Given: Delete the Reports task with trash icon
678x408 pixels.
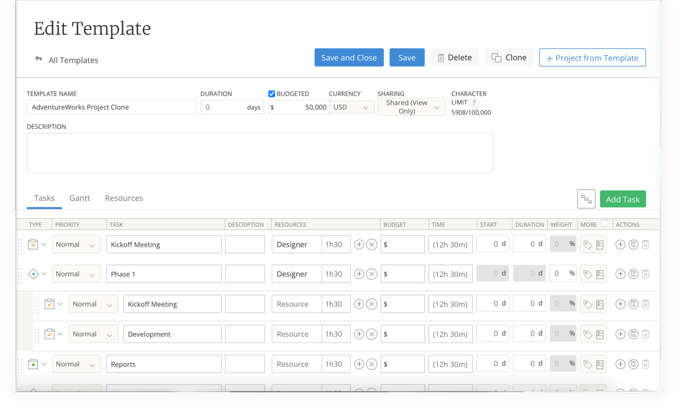Looking at the screenshot, I should click(x=645, y=364).
